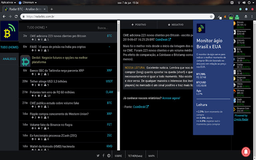This screenshot has width=256, height=160.
Task: Open the Facebook icon in the footer
Action: 104,156
